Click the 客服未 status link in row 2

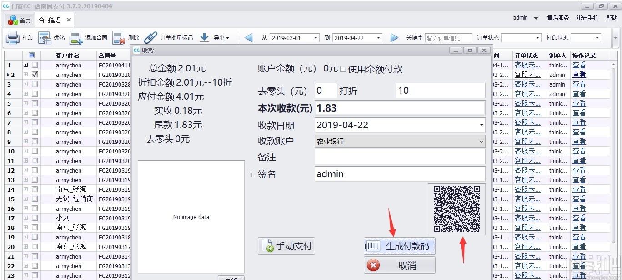coord(527,75)
